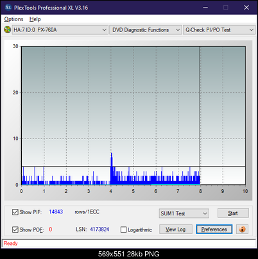
Task: Open the orange info button
Action: click(242, 230)
